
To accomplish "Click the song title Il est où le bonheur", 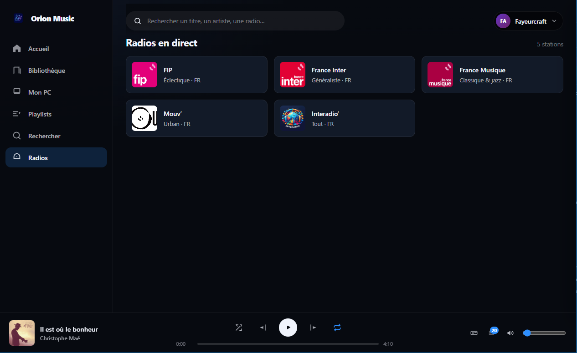I will (69, 329).
